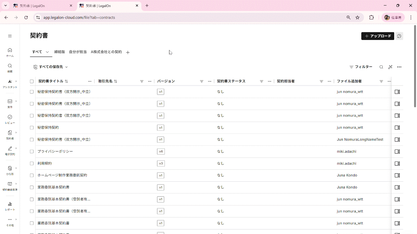The image size is (417, 234).
Task: Go to ホーム in the sidebar
Action: (10, 52)
